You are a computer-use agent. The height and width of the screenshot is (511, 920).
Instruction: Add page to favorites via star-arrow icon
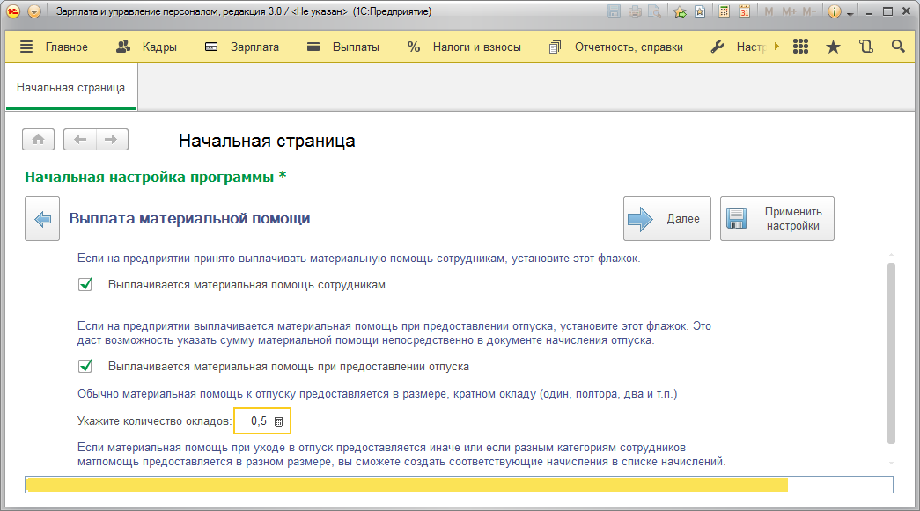click(680, 11)
